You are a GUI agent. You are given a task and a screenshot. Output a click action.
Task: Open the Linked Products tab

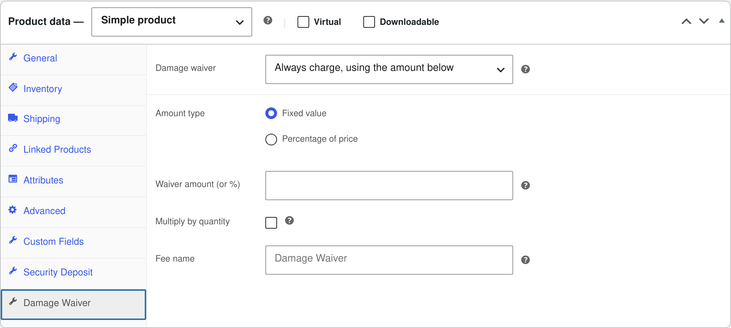pos(73,151)
